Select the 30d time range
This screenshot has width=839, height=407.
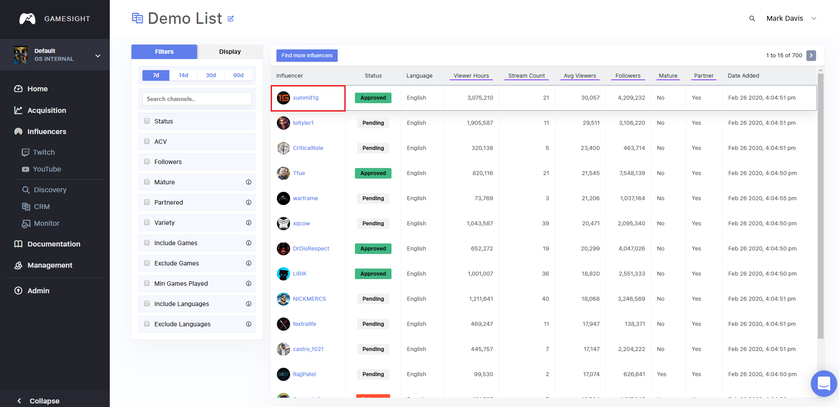coord(211,75)
